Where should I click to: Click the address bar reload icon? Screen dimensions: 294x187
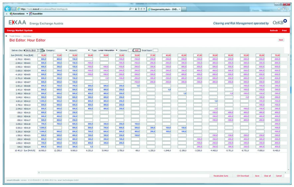pyautogui.click(x=141, y=9)
